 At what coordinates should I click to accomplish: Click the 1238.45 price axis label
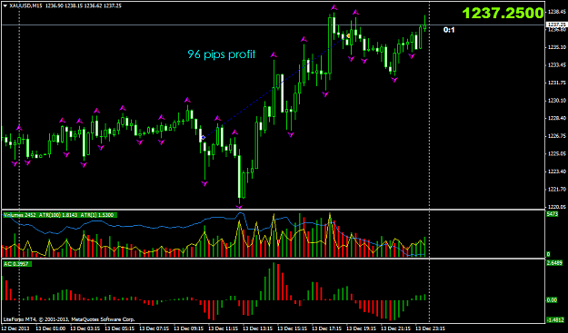[x=557, y=12]
